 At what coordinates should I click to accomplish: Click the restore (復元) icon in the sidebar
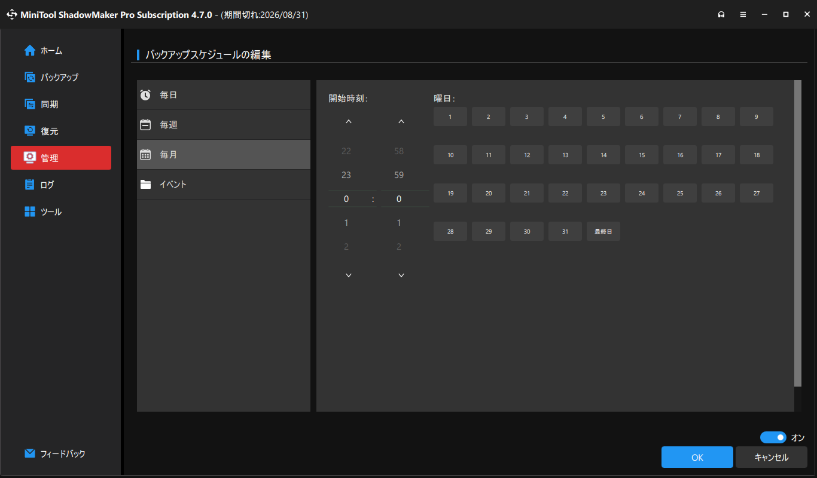pyautogui.click(x=30, y=131)
